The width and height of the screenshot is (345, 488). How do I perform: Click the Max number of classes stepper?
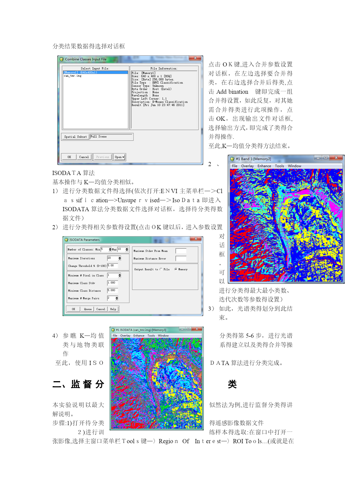127,249
